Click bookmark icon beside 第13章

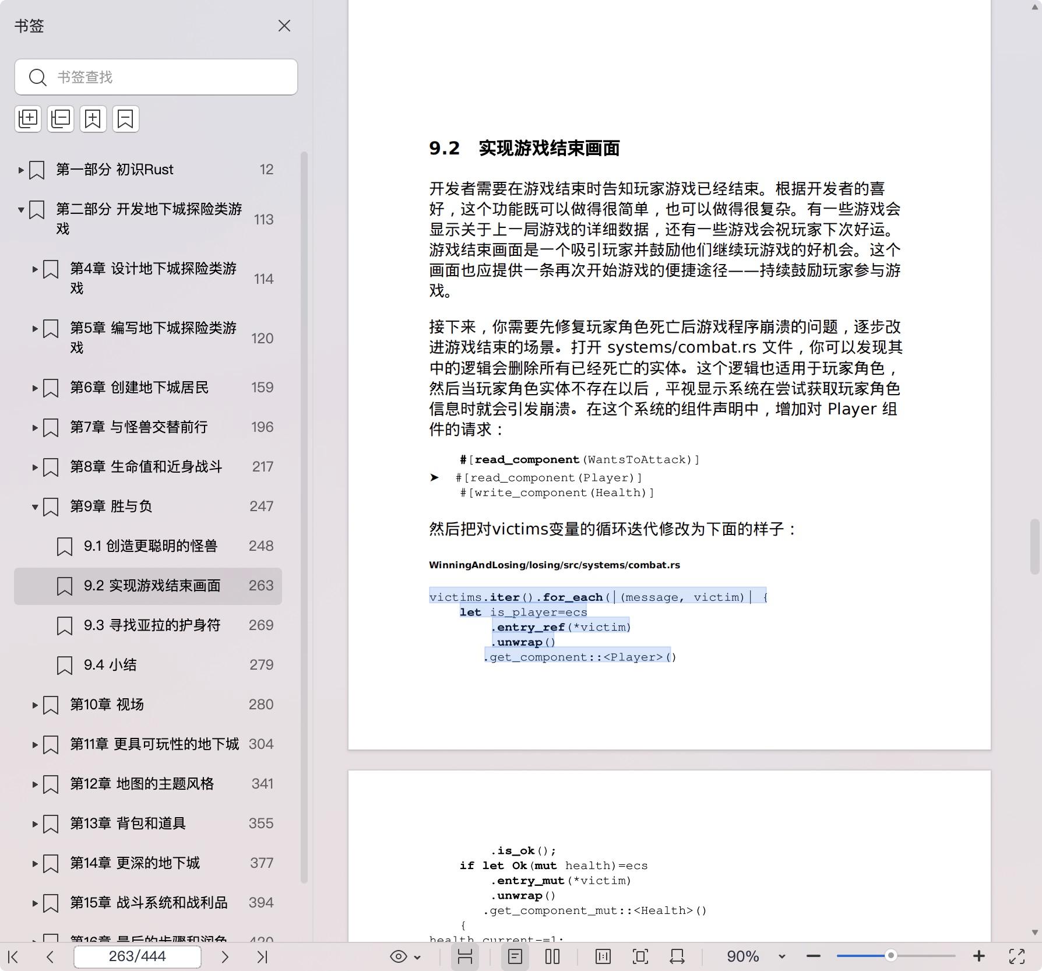[x=51, y=824]
